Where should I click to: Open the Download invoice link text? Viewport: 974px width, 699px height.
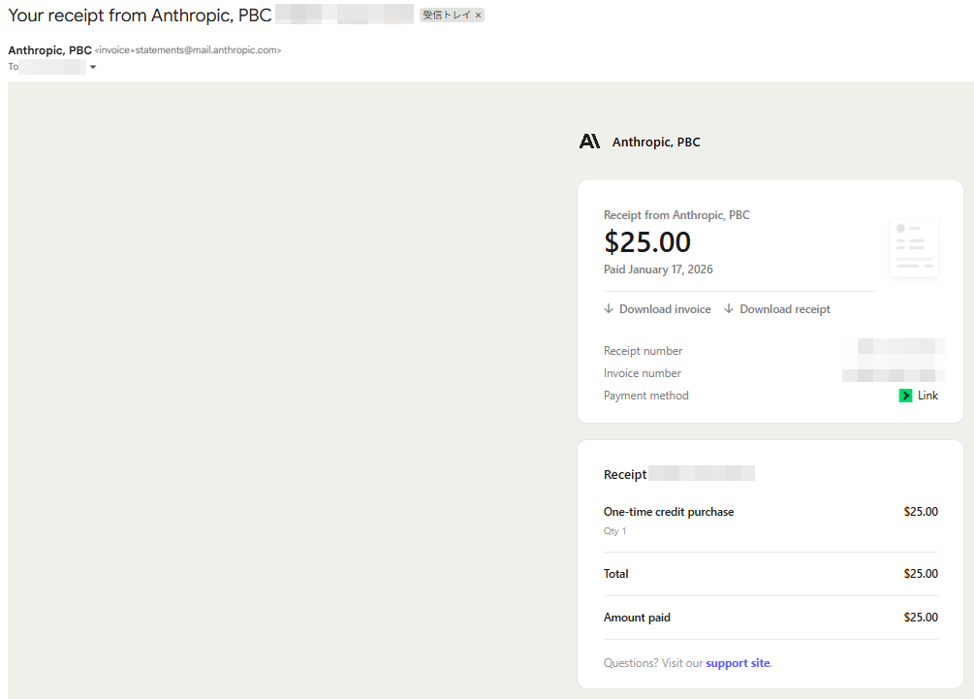tap(665, 309)
